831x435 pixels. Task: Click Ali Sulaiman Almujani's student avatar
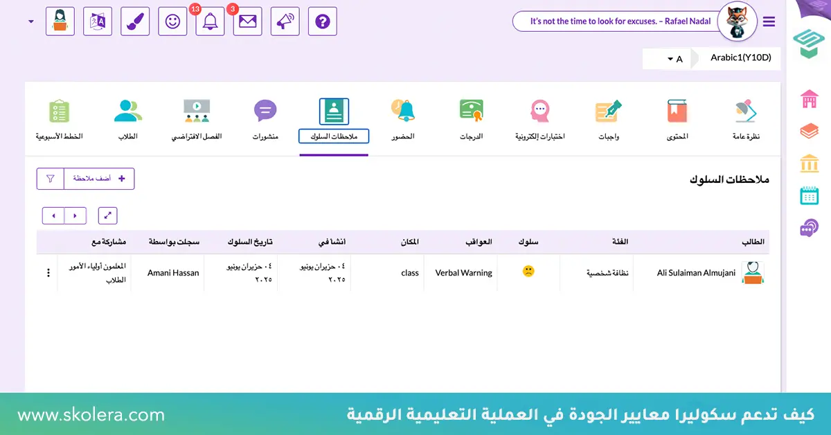tap(753, 272)
